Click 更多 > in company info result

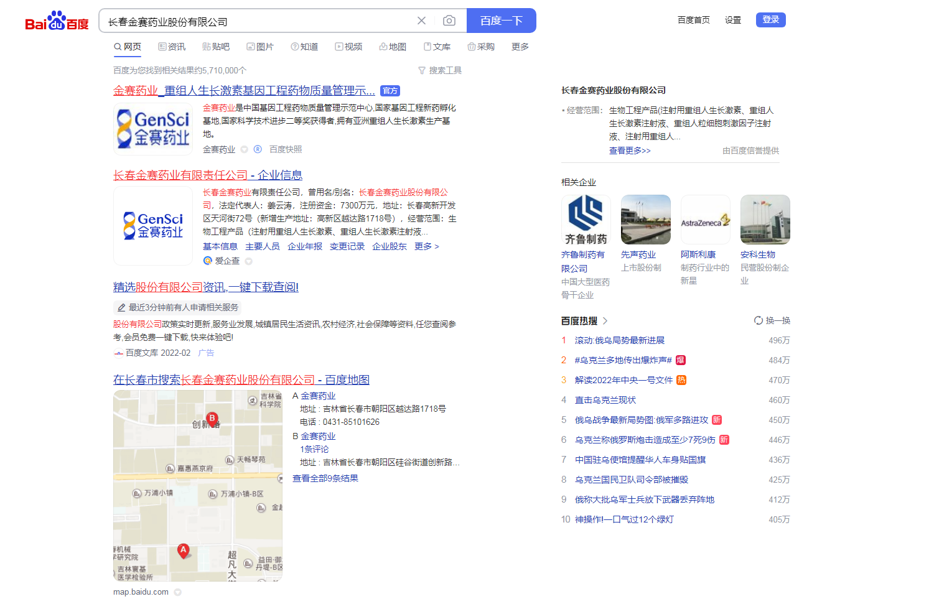pyautogui.click(x=427, y=246)
